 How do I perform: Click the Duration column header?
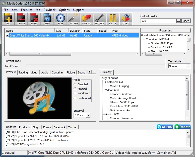(x=75, y=31)
